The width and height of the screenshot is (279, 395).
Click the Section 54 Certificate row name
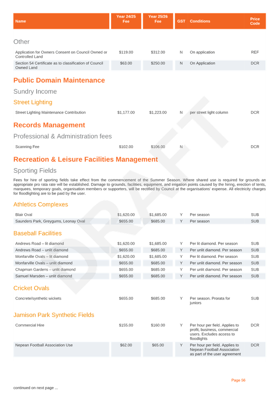tap(59, 65)
